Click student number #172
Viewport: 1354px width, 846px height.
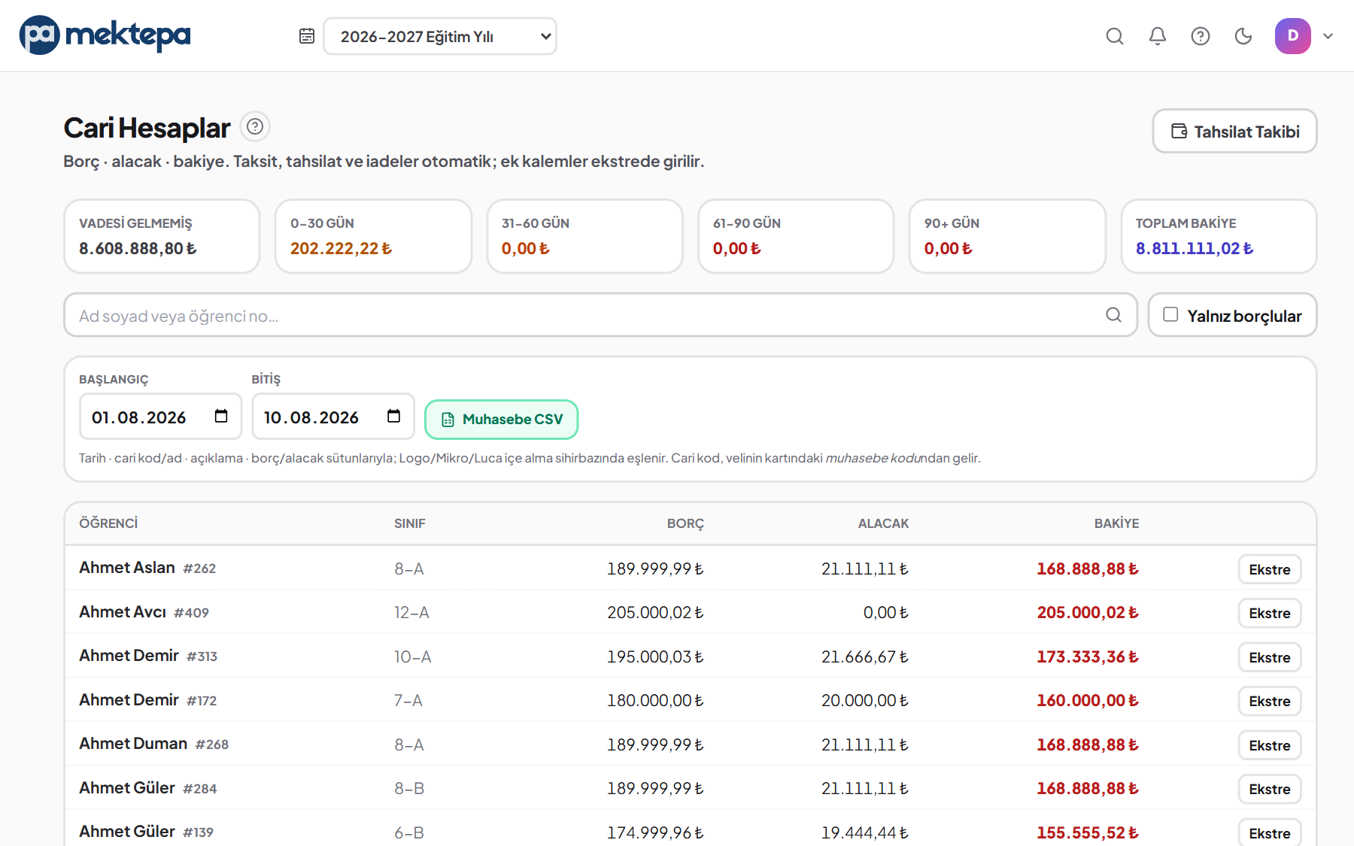[202, 701]
